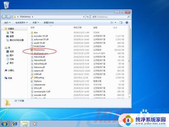
Task: Launch Internet Explorer from the taskbar
Action: [15, 124]
